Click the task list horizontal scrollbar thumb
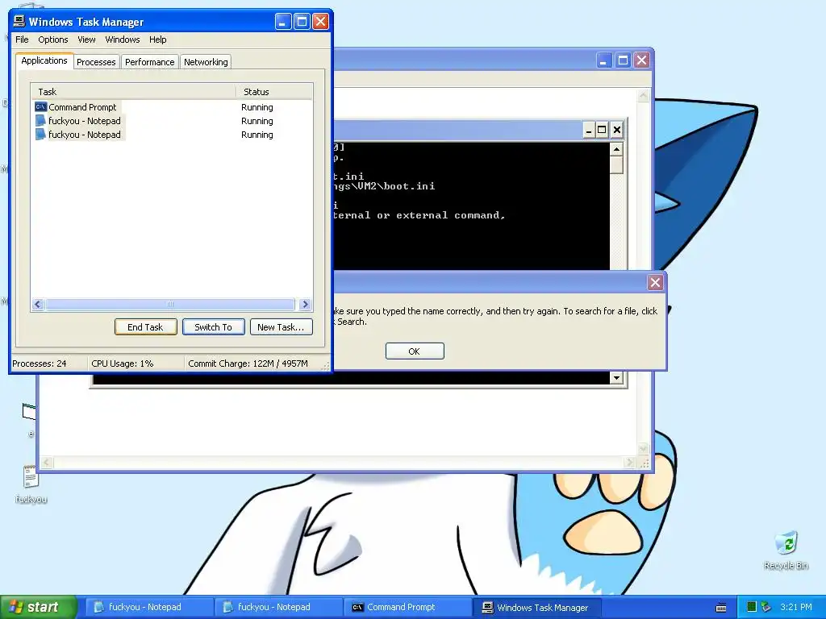This screenshot has height=619, width=826. click(x=170, y=304)
